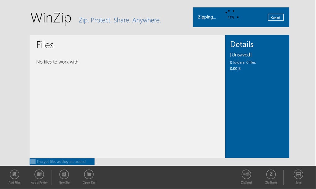
Task: Enable Encrypt files as they are added
Action: 33,162
